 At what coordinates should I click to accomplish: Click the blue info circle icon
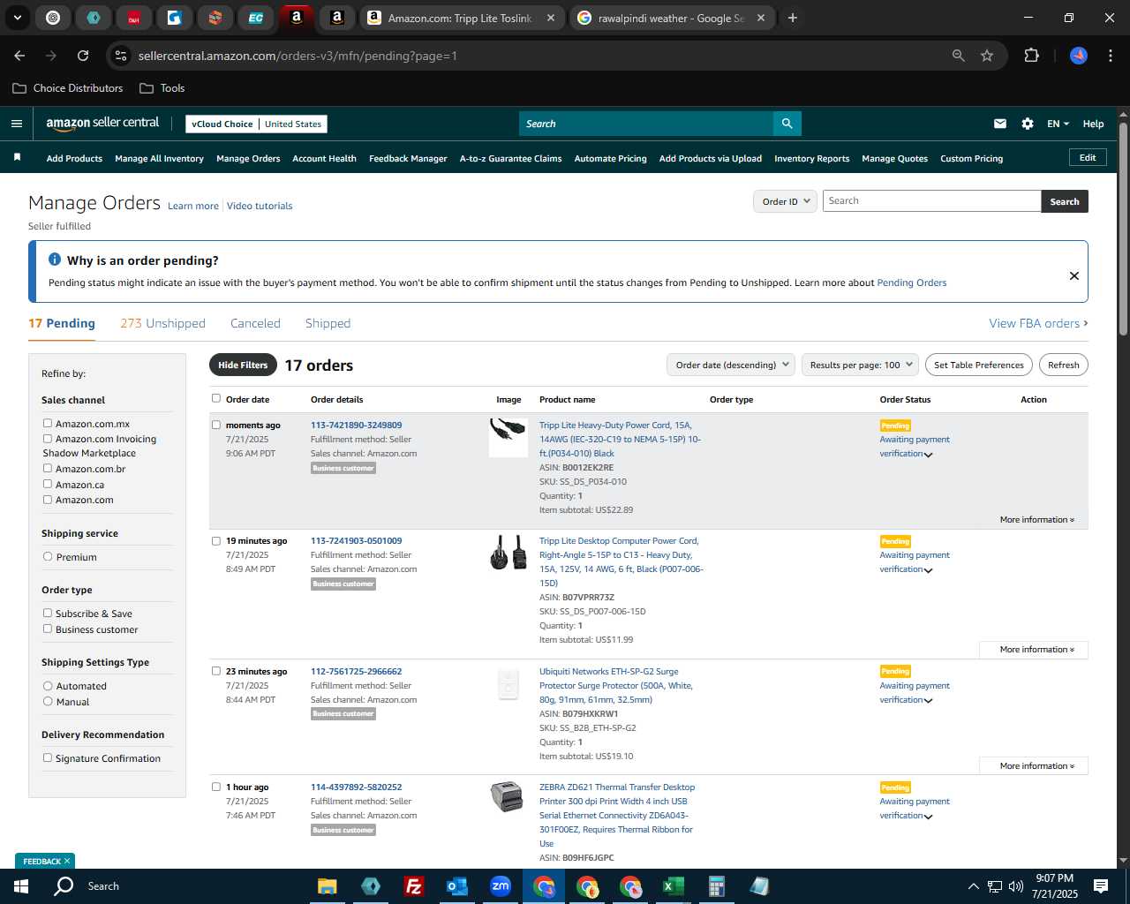[x=55, y=260]
